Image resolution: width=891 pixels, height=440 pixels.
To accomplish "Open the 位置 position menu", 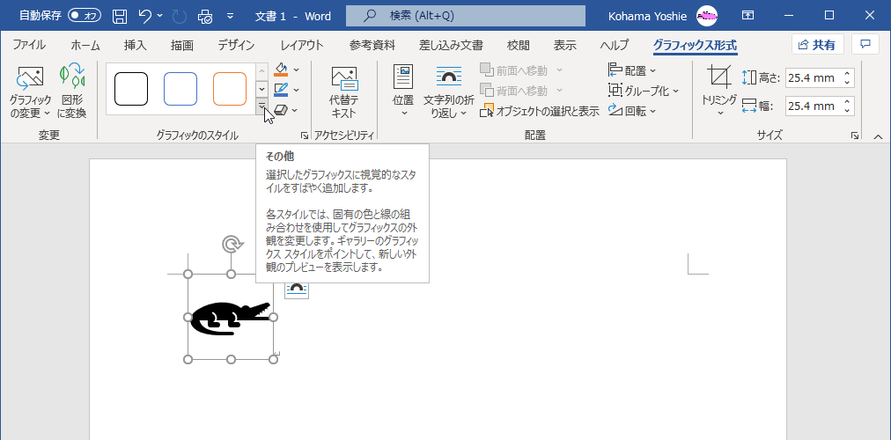I will point(403,91).
